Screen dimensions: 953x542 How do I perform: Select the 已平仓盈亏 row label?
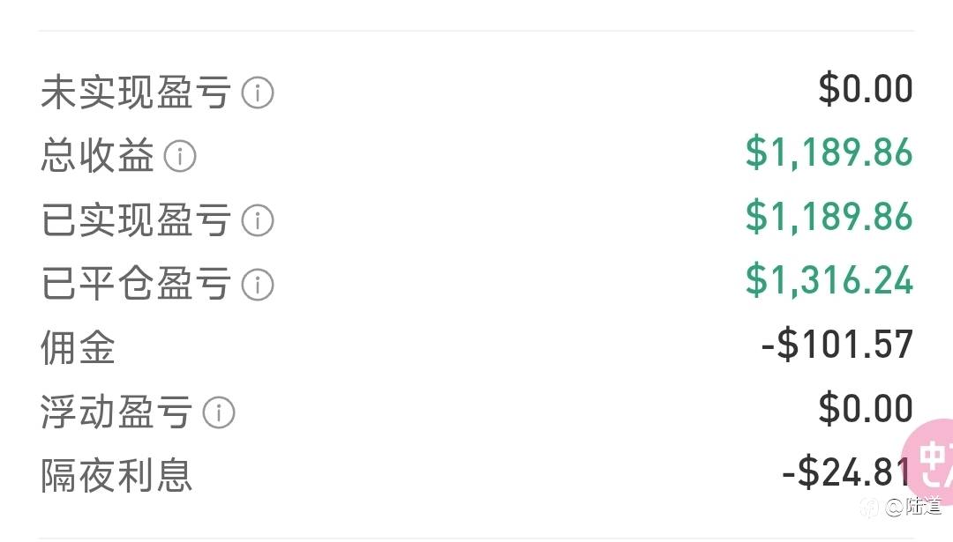pyautogui.click(x=136, y=284)
